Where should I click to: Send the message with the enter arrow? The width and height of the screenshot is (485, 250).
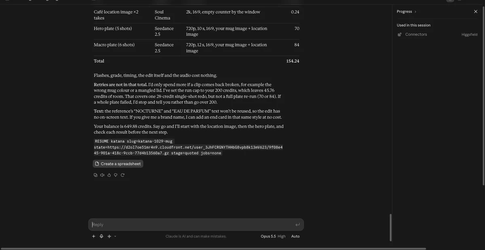coord(297,225)
